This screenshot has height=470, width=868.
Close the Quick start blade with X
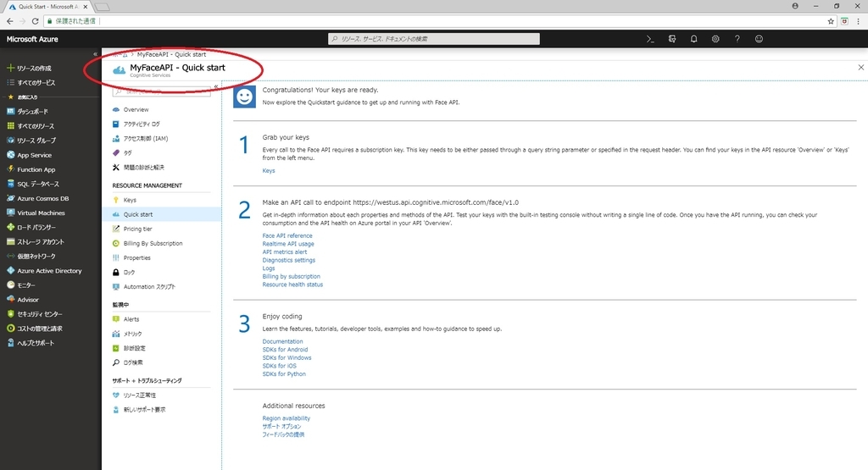coord(861,68)
